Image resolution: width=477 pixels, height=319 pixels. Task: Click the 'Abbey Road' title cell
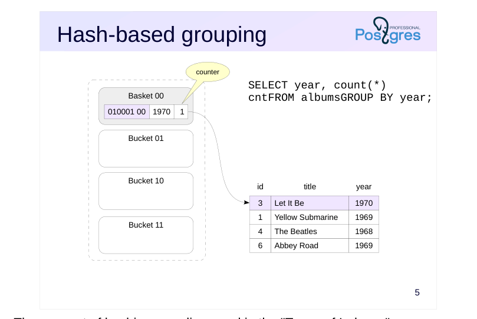(310, 245)
